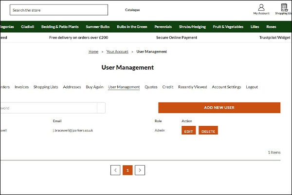292x195 pixels.
Task: Switch to the Invoices tab
Action: click(21, 87)
